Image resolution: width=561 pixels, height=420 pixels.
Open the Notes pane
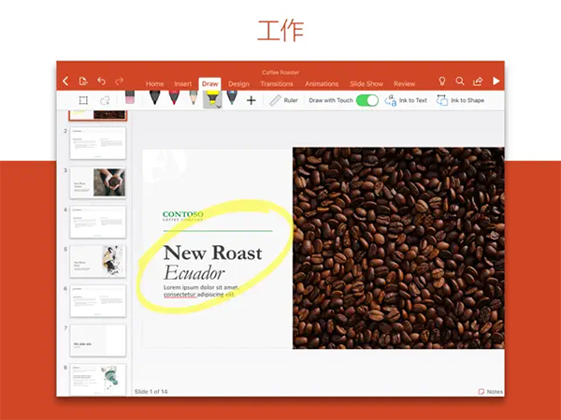[490, 391]
